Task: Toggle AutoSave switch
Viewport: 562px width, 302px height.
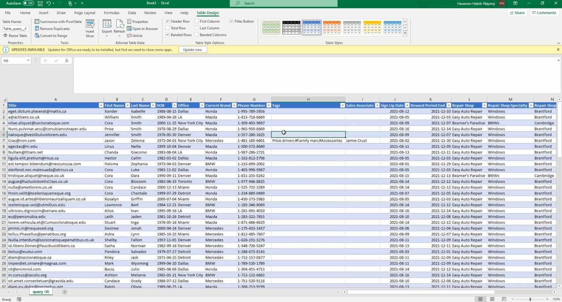Action: tap(28, 3)
